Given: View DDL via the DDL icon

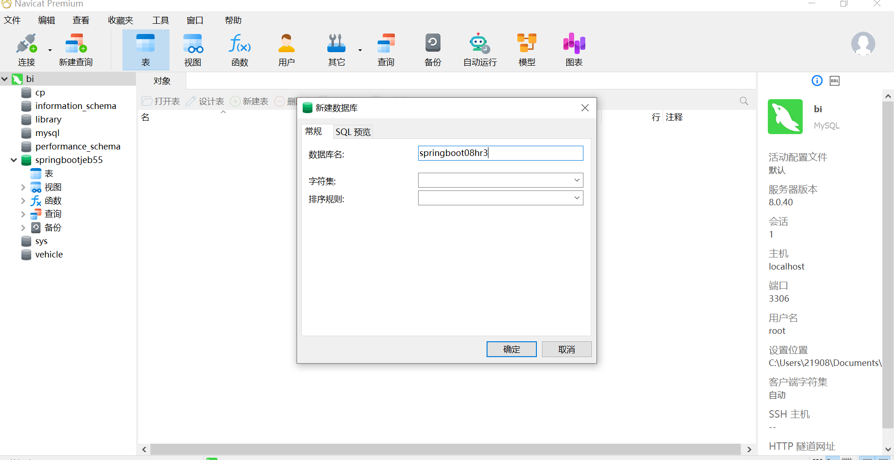Looking at the screenshot, I should [x=834, y=81].
